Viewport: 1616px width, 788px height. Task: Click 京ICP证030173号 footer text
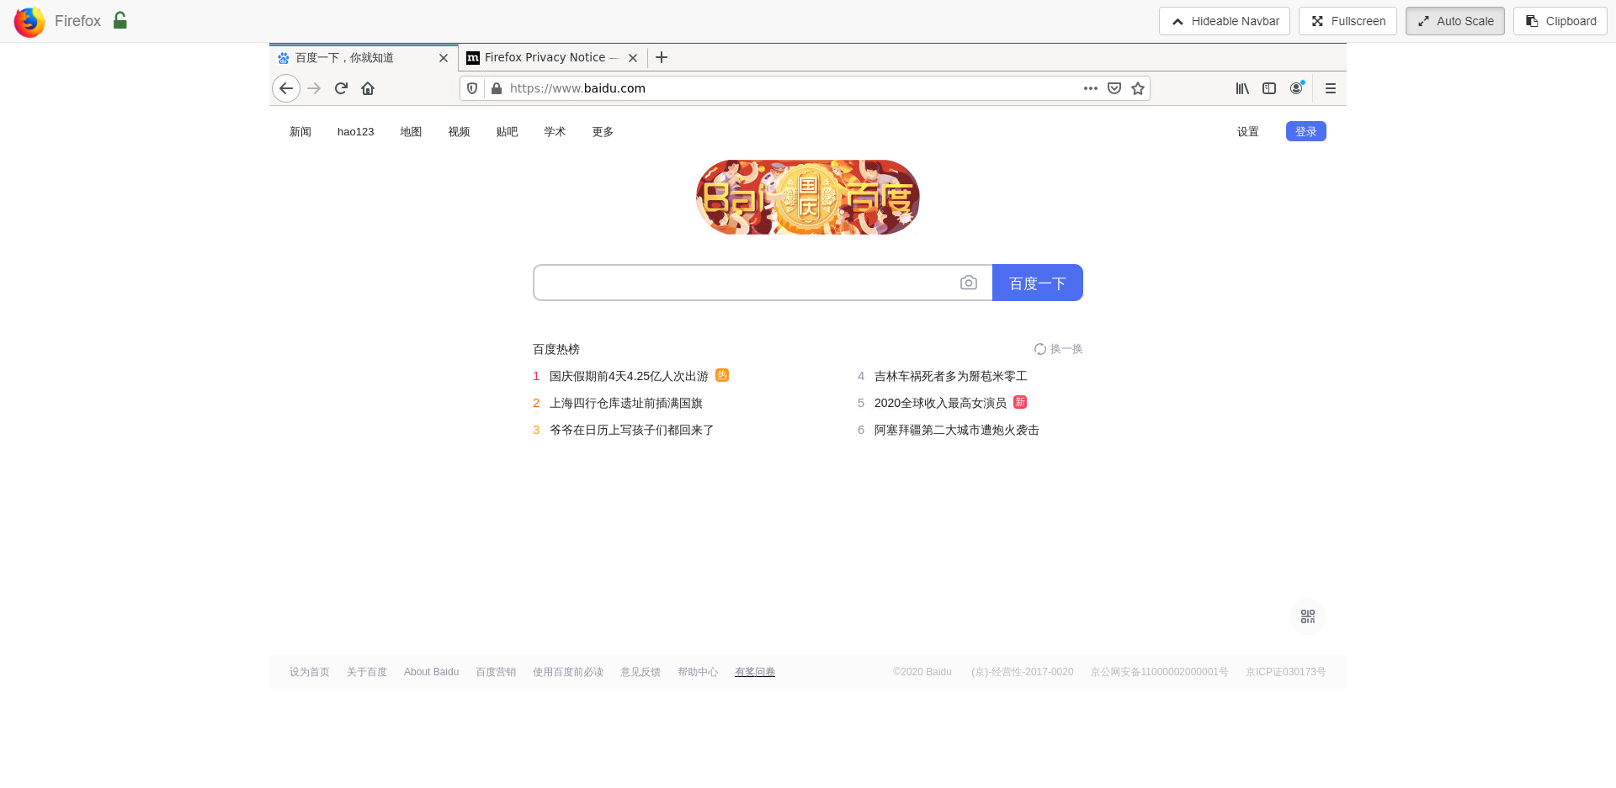pos(1286,672)
